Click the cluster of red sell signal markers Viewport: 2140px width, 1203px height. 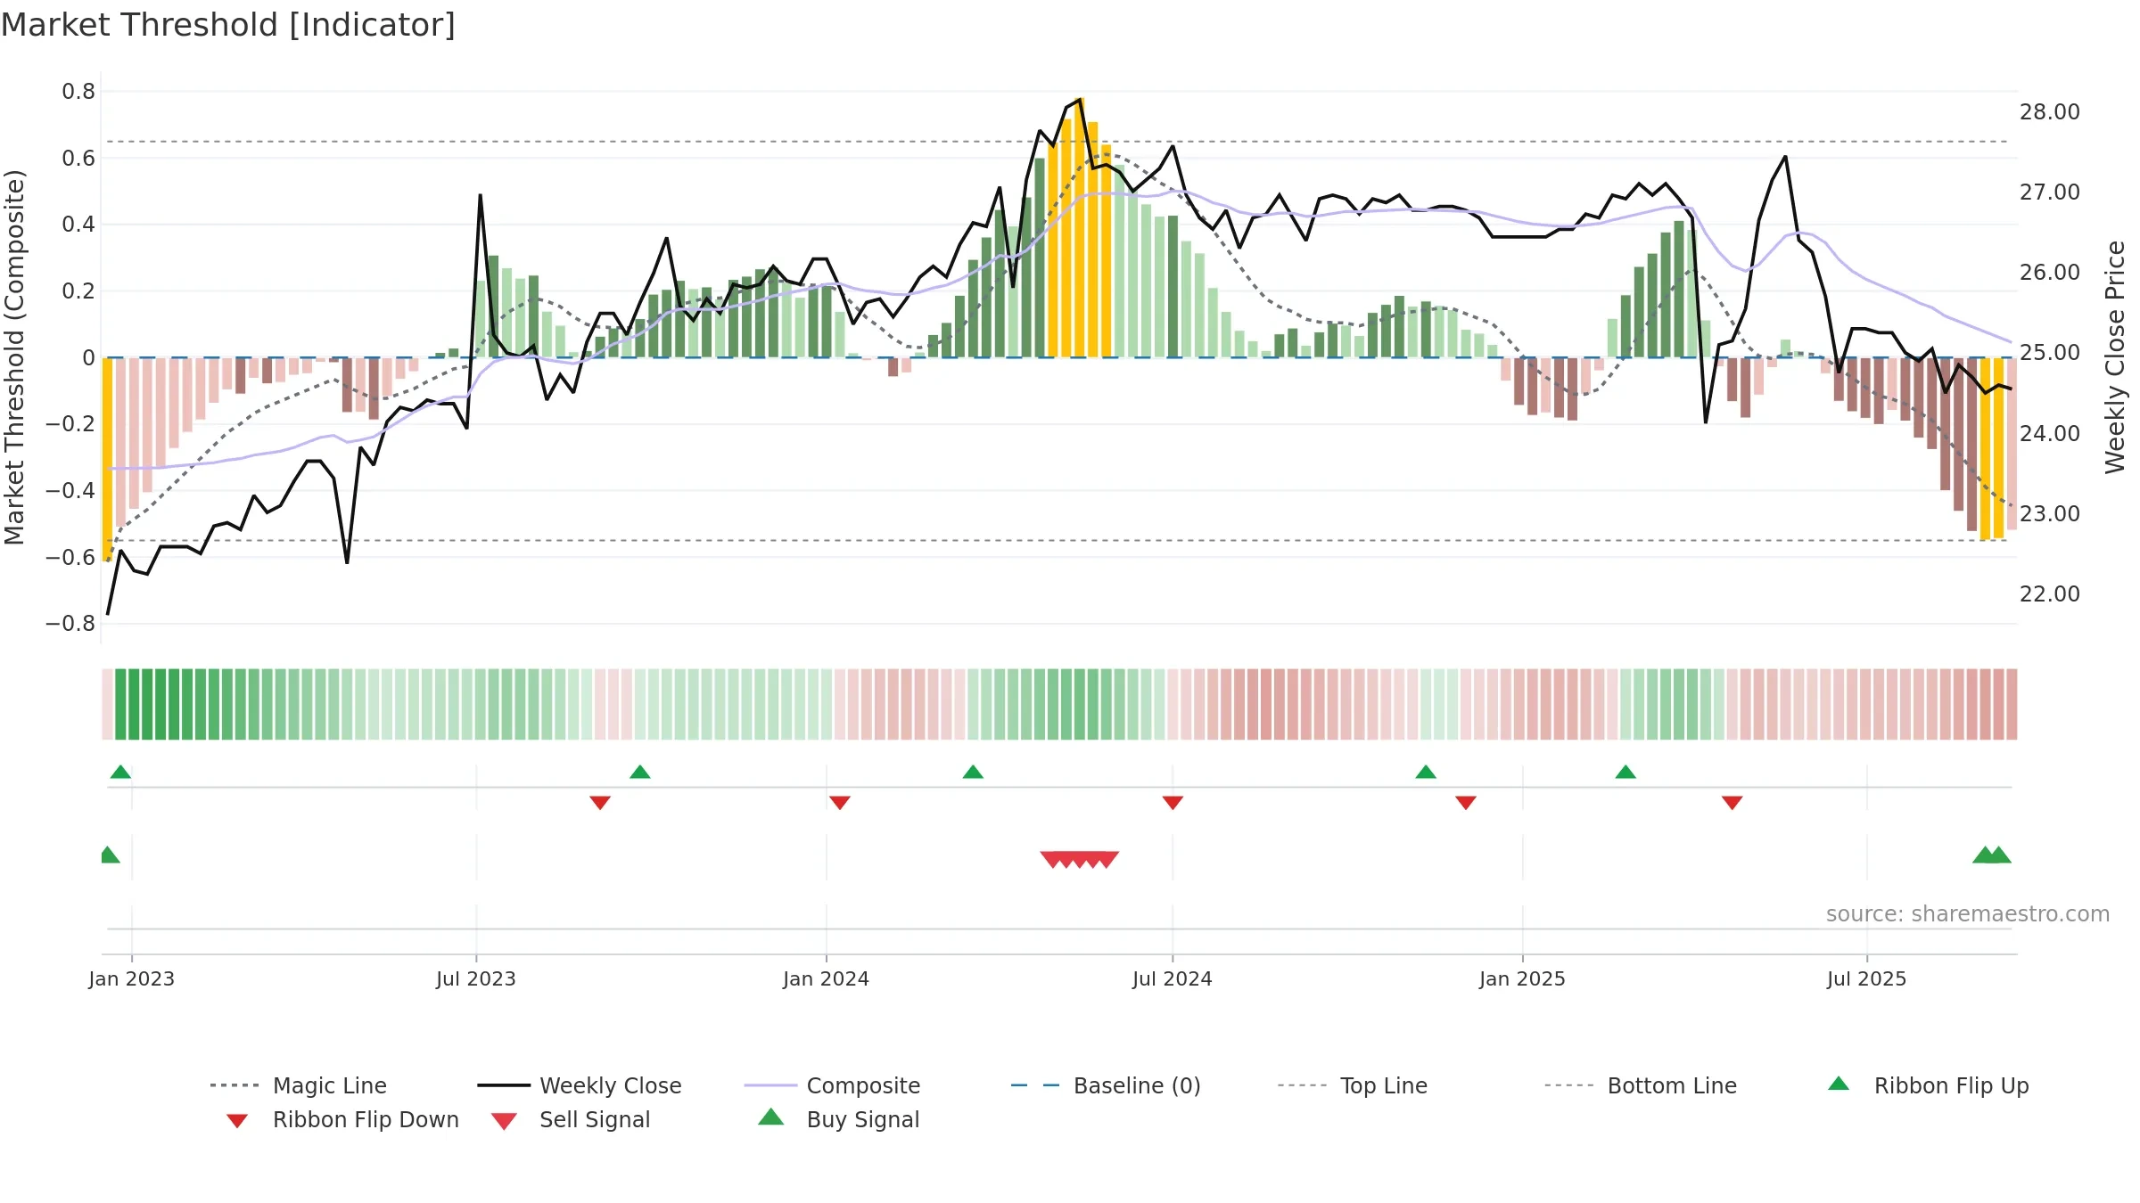(1080, 860)
